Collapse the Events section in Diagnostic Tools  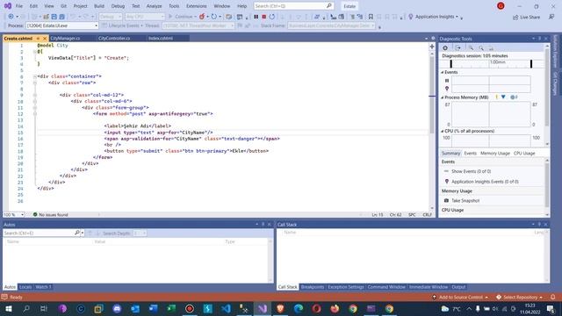click(443, 72)
